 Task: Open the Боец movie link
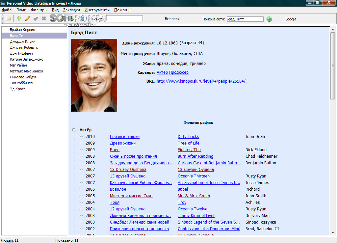[115, 150]
